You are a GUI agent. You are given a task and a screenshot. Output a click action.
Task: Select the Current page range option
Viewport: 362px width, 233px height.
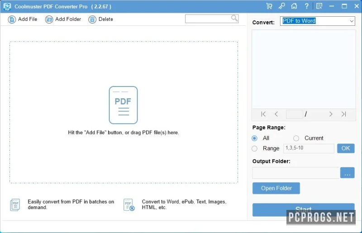coord(296,138)
